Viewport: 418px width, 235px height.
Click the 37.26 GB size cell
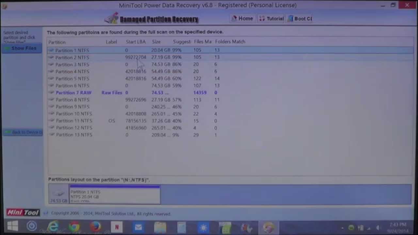[x=161, y=121]
